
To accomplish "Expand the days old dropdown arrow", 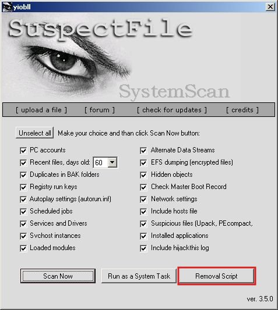I will click(x=112, y=162).
